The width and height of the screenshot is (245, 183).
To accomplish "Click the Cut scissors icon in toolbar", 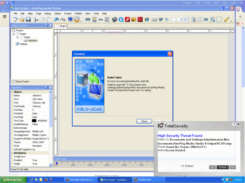I will click(36, 20).
